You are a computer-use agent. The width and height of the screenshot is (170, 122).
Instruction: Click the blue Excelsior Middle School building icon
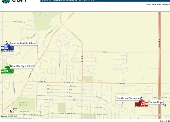pos(7,46)
